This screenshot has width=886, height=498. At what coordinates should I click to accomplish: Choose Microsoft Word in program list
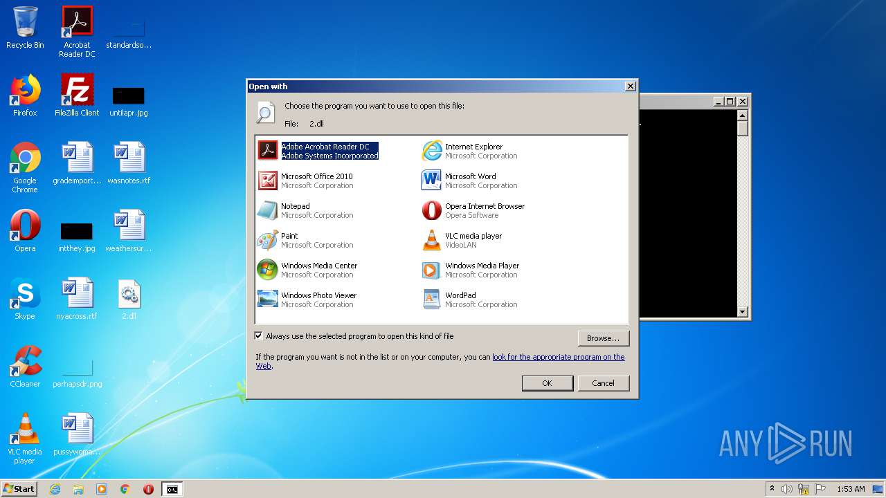(470, 181)
